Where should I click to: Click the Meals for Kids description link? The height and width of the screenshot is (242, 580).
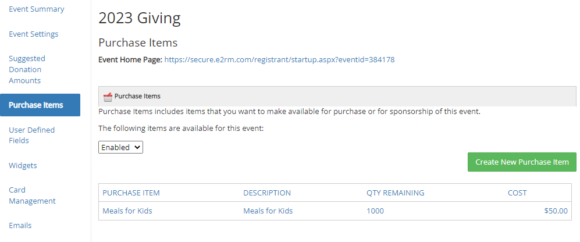coord(268,211)
